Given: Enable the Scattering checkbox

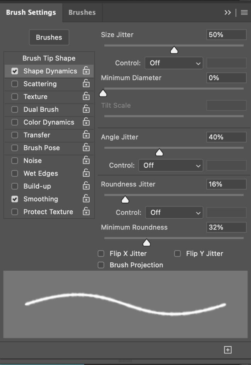Looking at the screenshot, I should click(15, 84).
